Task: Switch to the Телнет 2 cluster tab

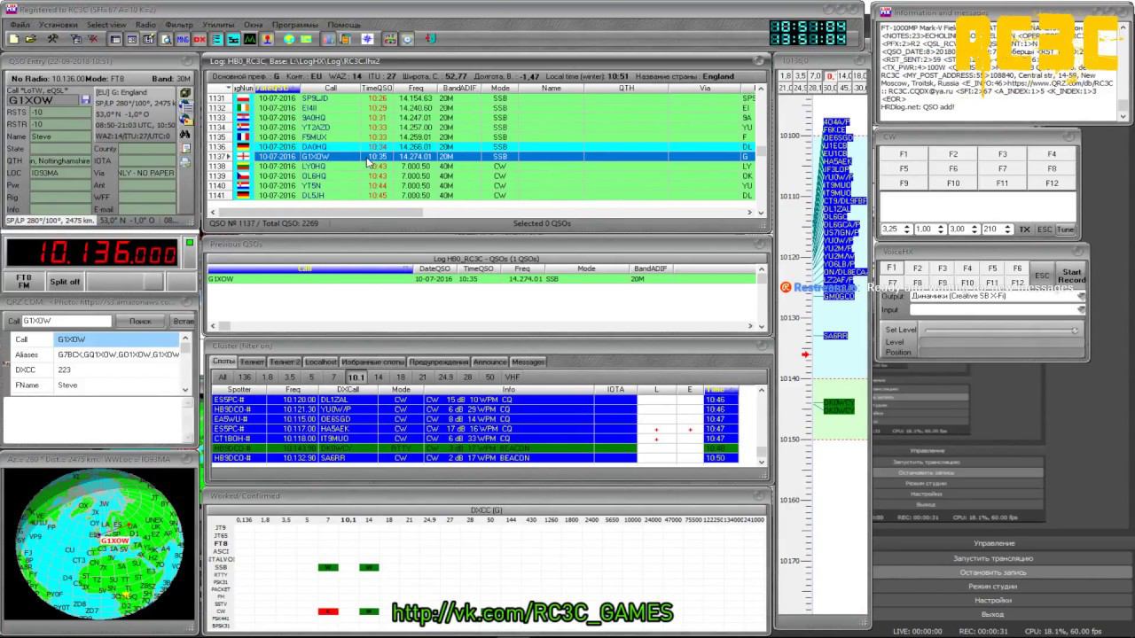Action: tap(285, 362)
